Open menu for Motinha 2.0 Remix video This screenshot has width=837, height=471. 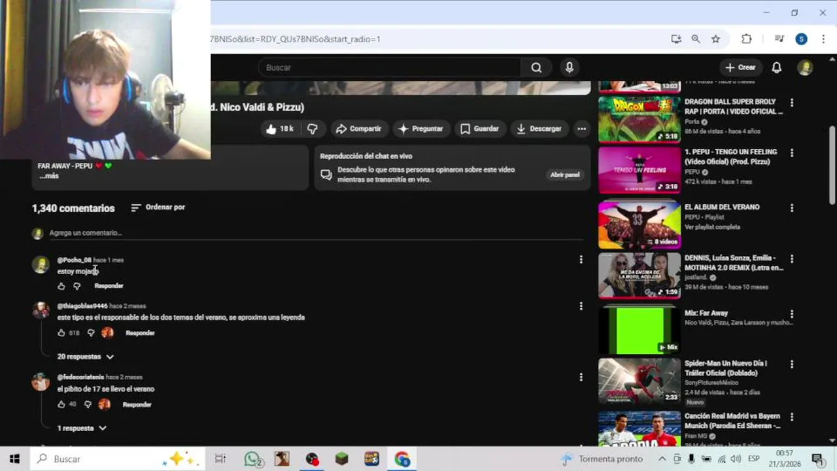coord(792,259)
